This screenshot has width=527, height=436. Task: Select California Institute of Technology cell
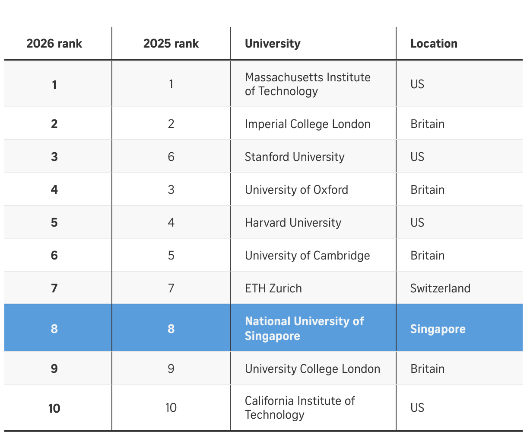(300, 407)
